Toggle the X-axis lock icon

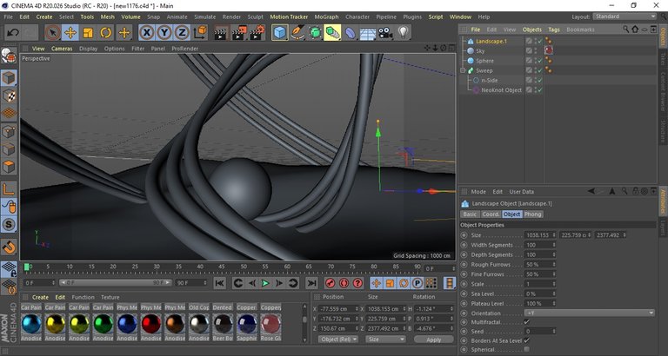pos(147,33)
